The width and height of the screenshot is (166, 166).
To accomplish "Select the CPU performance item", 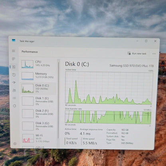I will (38, 64).
